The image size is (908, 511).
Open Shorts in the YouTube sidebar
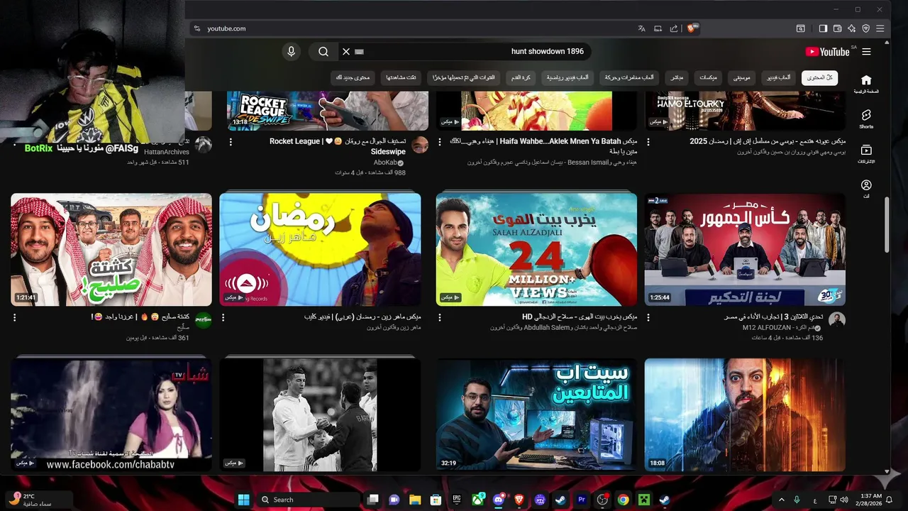(866, 119)
